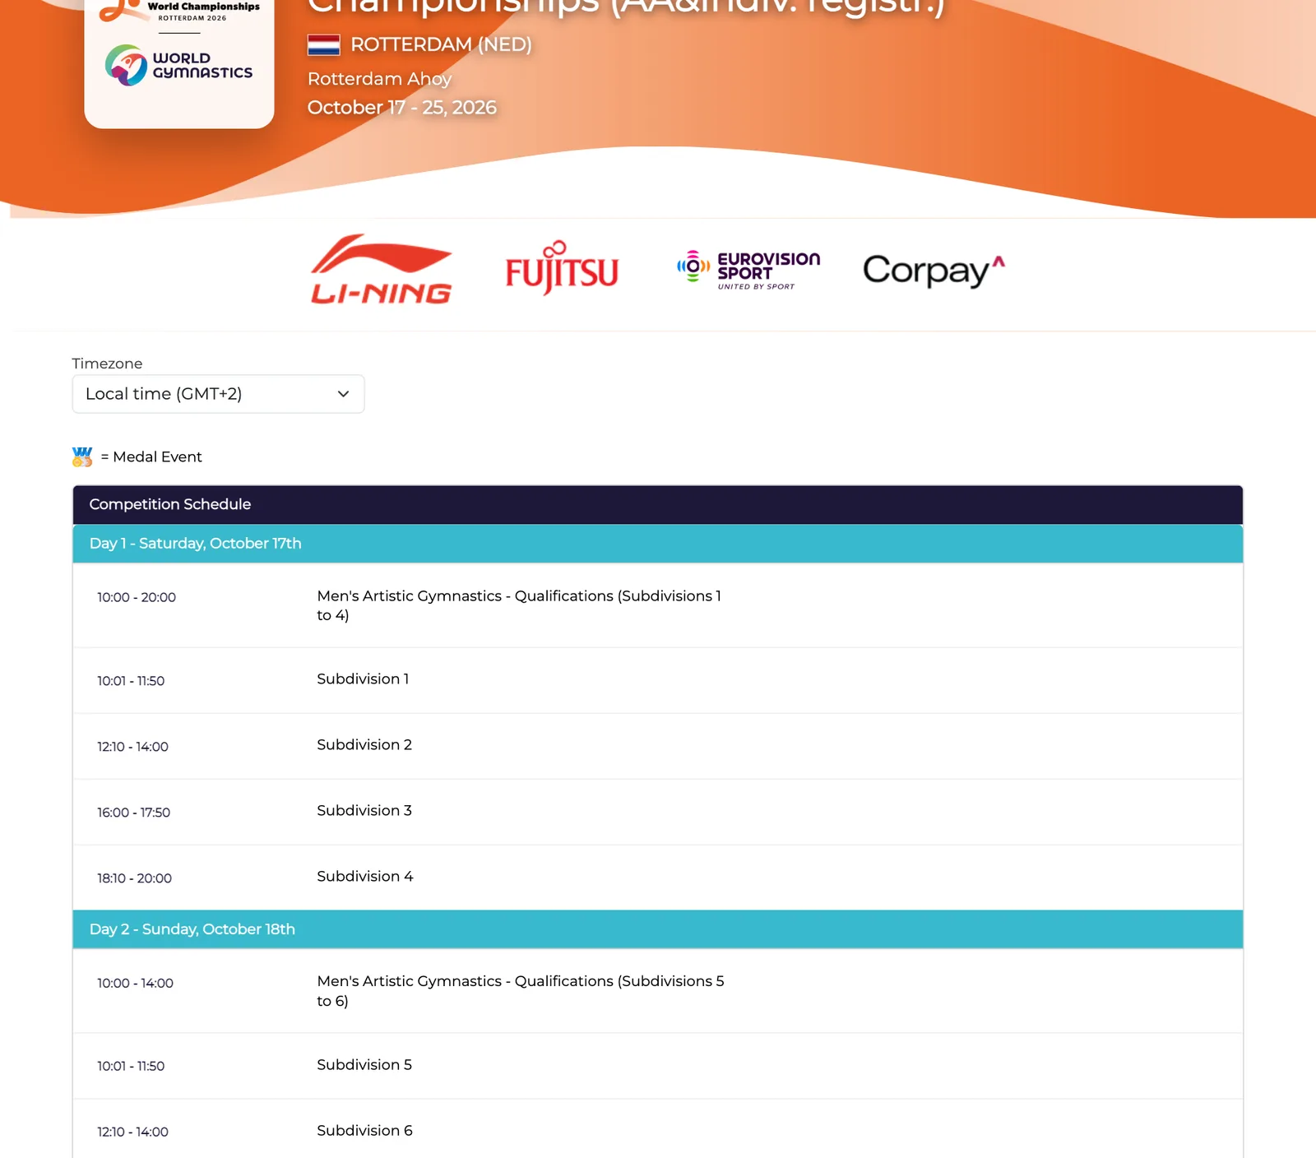Click the Subdivision 5 row label

(x=364, y=1064)
